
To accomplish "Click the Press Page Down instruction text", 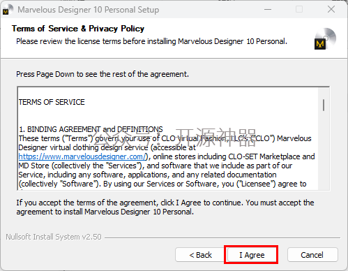I will [103, 74].
